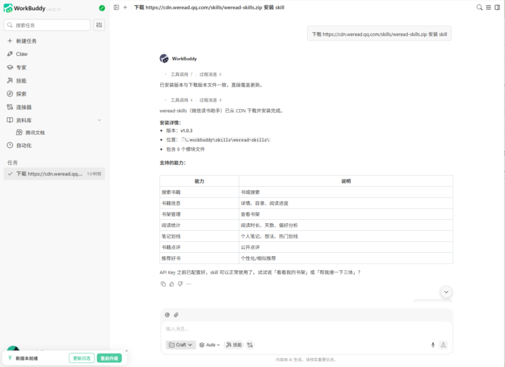Expand the 工具调用 7 process details

click(x=193, y=74)
